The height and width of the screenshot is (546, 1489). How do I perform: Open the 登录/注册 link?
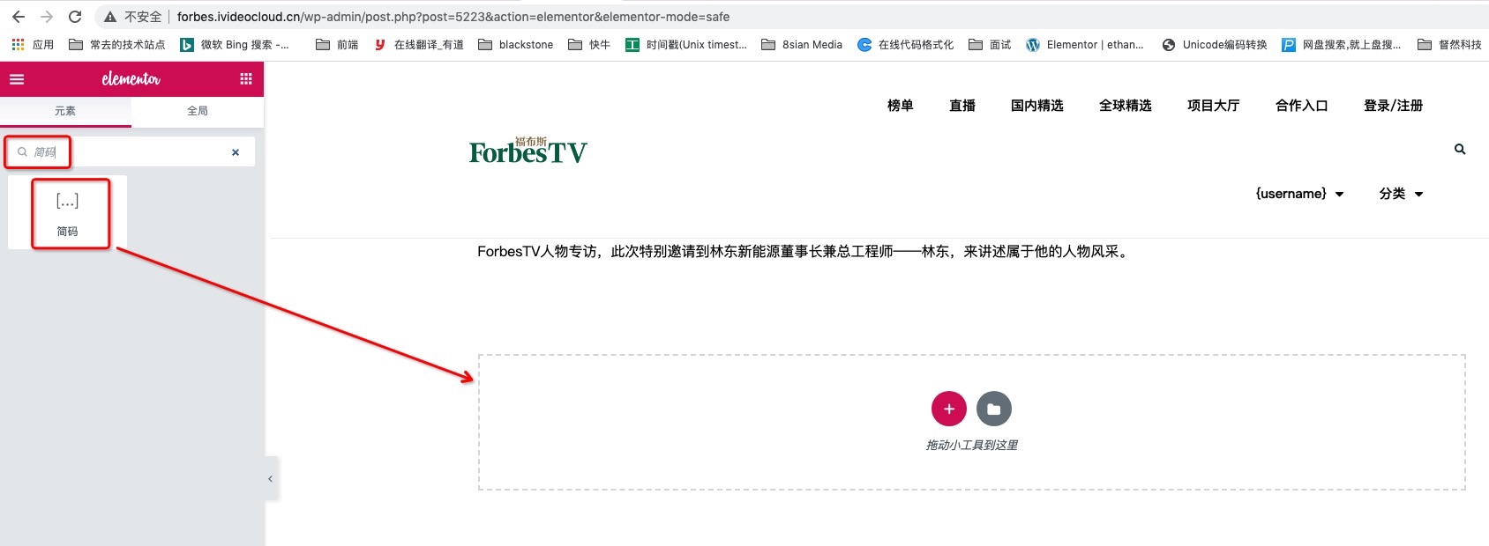[1393, 106]
